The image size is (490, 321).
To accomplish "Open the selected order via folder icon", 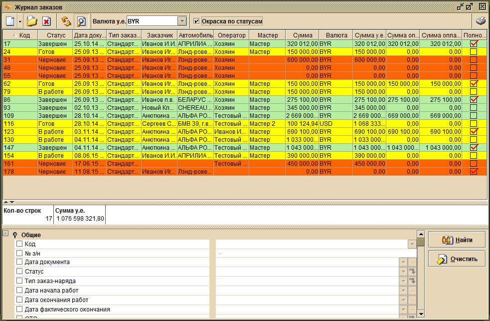I will (32, 21).
